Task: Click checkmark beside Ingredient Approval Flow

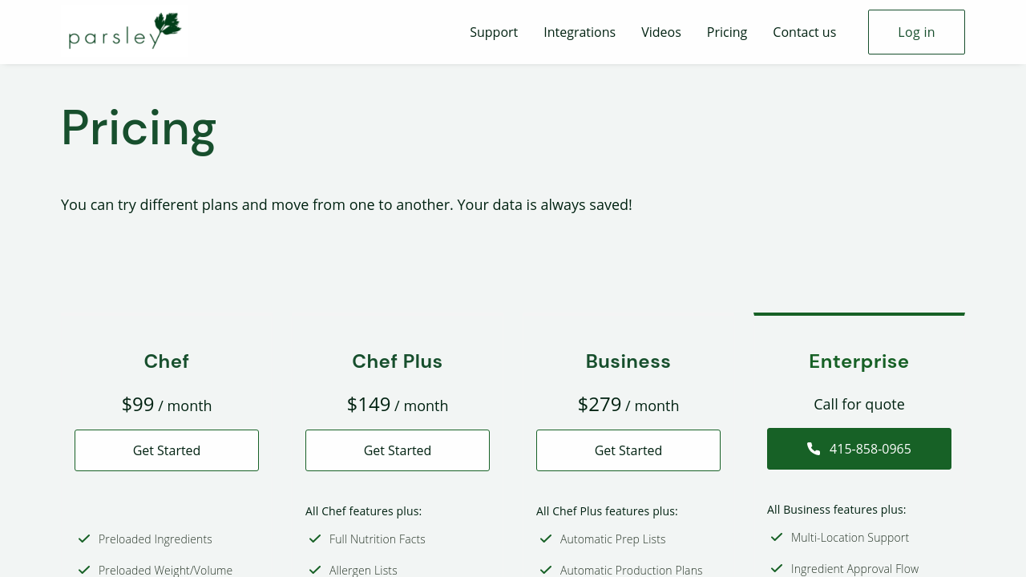Action: [x=777, y=568]
